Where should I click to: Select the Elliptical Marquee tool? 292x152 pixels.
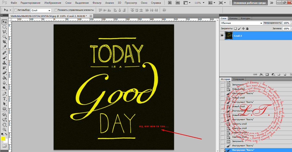(4, 27)
